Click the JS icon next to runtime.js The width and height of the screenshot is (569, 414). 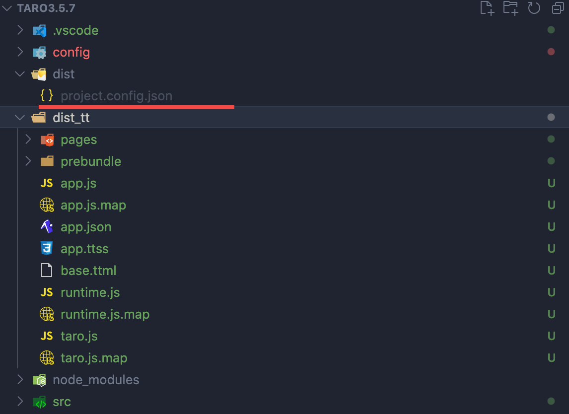click(46, 292)
